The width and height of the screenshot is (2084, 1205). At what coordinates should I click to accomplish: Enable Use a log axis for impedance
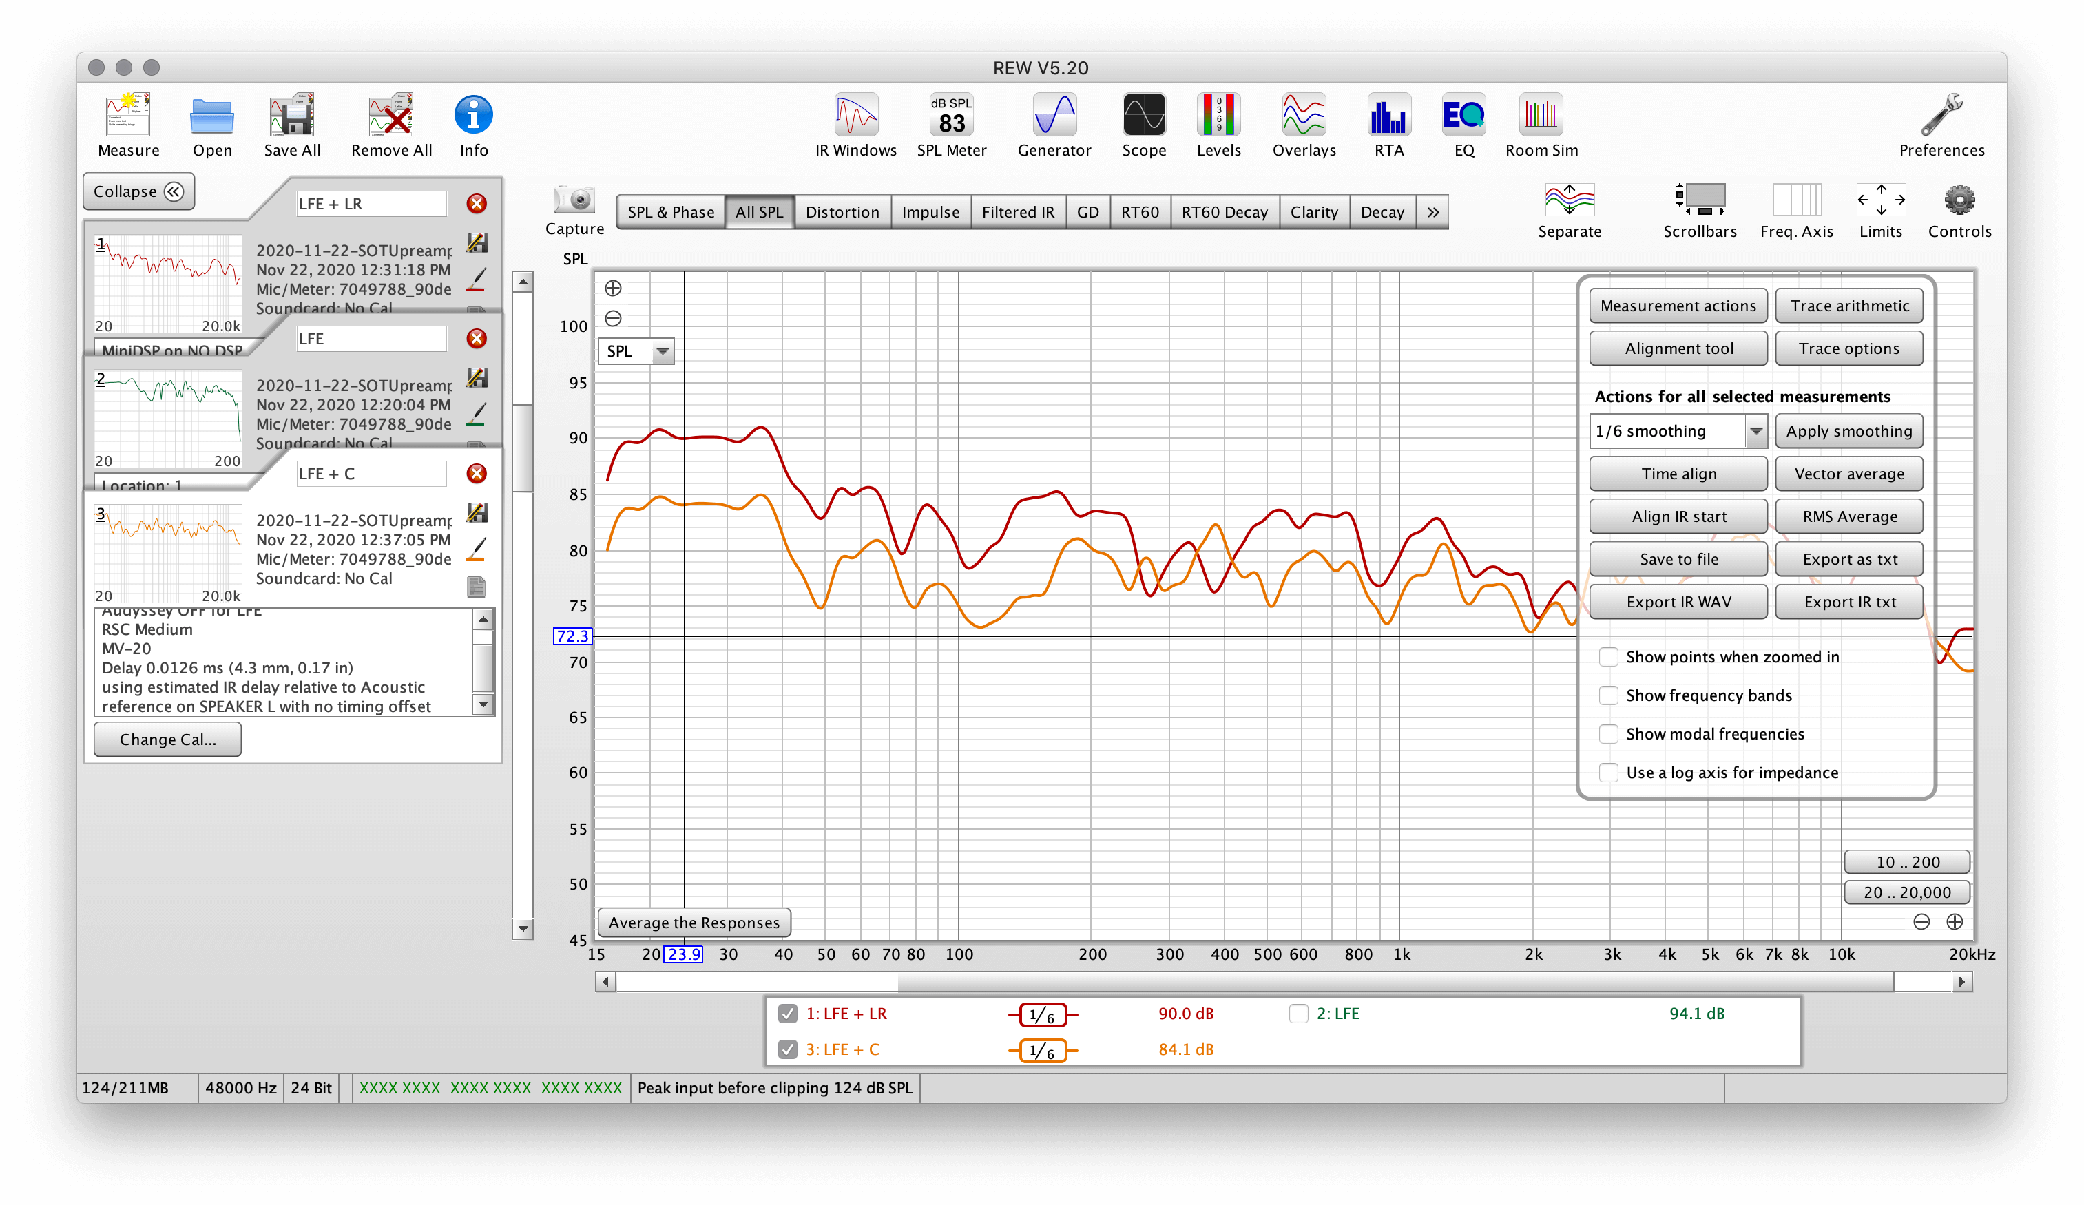pos(1609,773)
